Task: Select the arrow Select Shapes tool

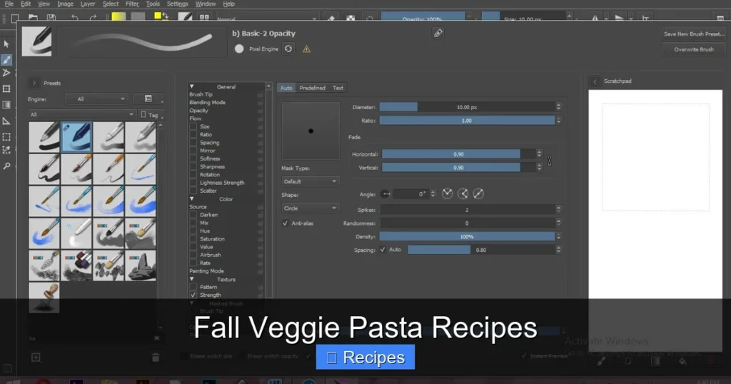Action: click(6, 44)
